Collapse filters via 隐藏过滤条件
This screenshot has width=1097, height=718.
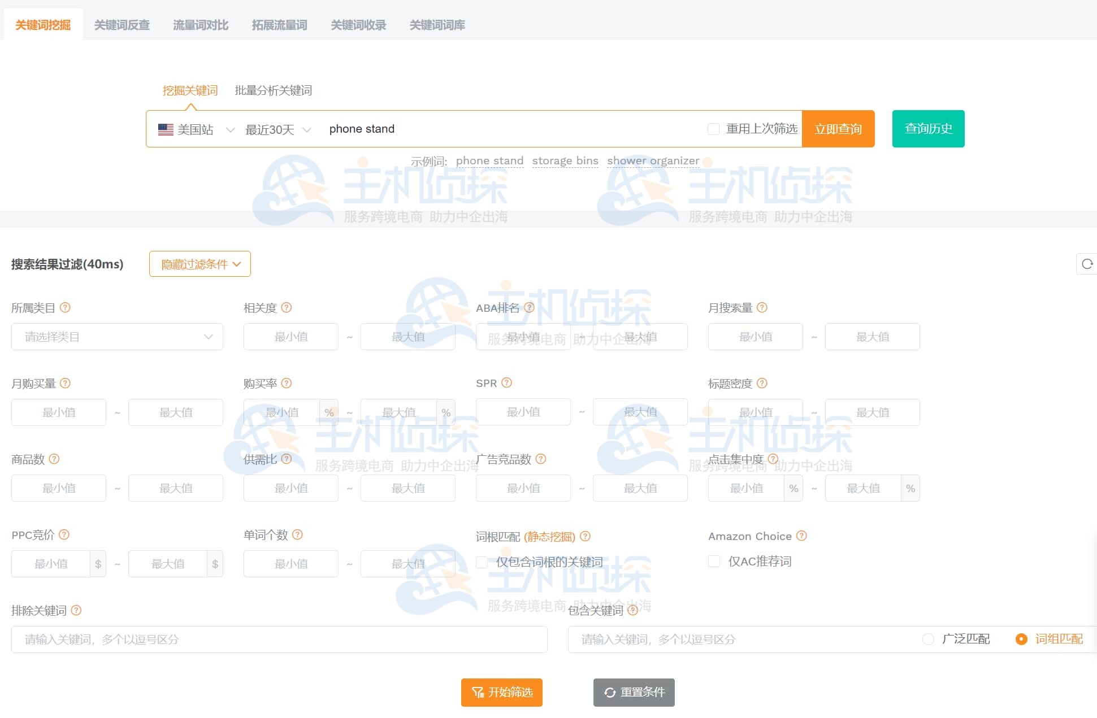[200, 264]
